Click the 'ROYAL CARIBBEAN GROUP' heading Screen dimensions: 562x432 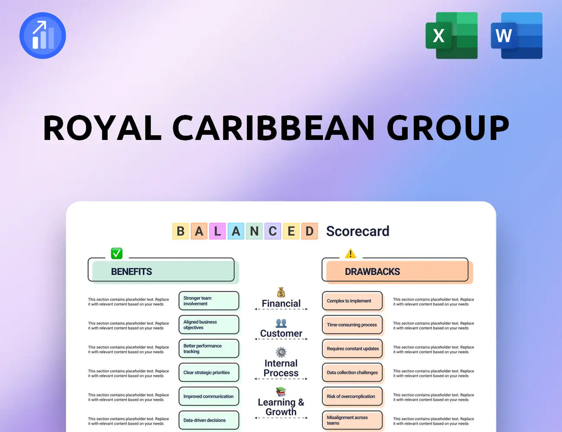click(x=276, y=128)
